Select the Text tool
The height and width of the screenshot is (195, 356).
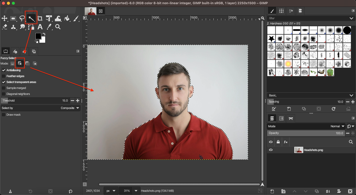(x=40, y=27)
